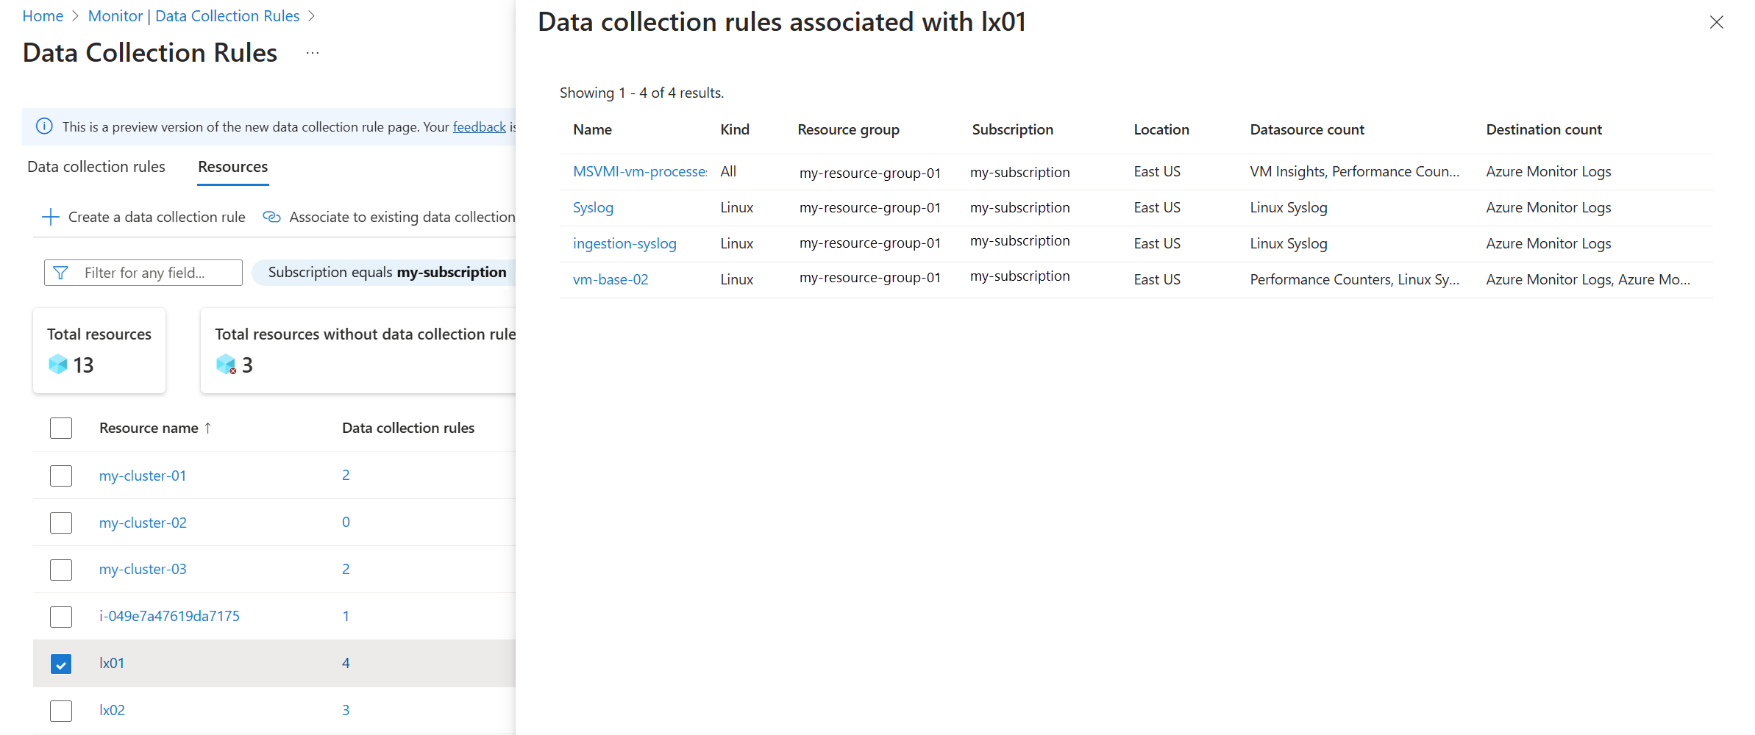Toggle the select all resources checkbox

coord(61,428)
